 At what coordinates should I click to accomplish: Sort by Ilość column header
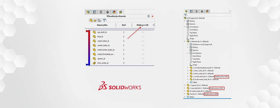[x=124, y=25]
